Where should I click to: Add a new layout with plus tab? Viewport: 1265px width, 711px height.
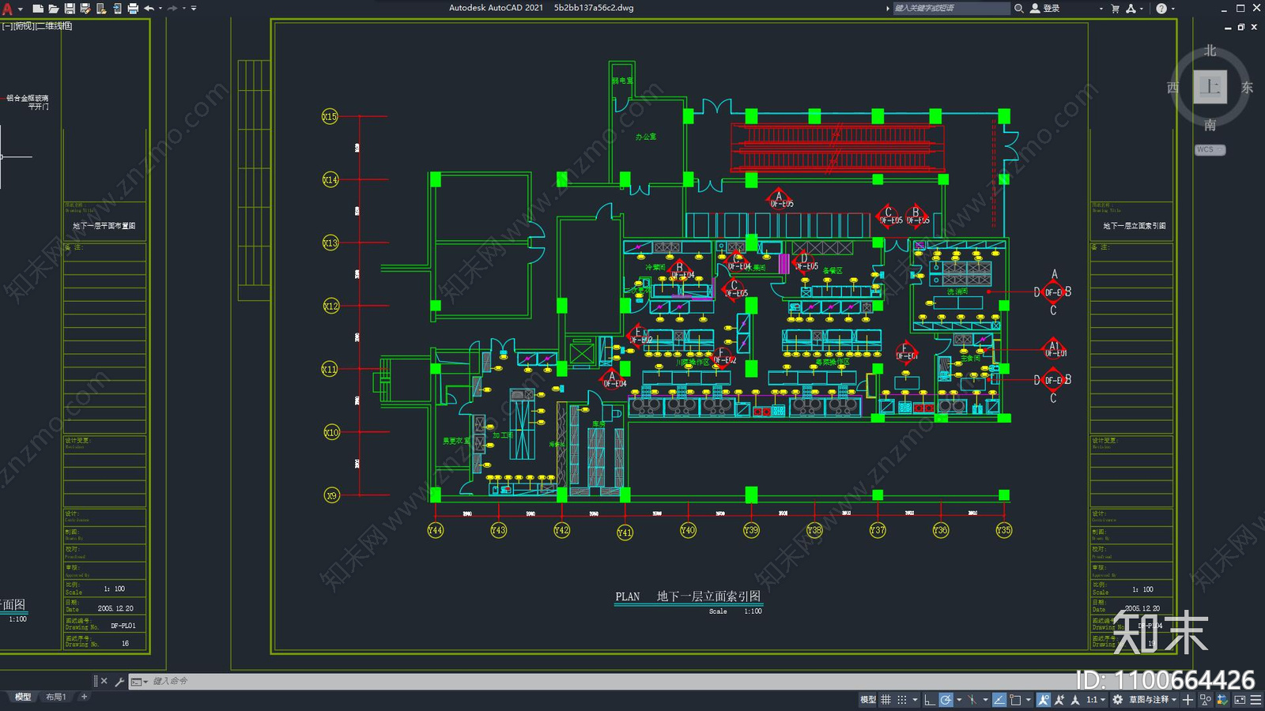84,697
